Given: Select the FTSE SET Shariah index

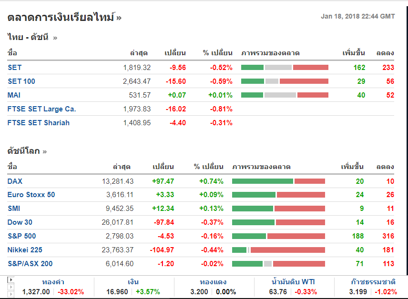Looking at the screenshot, I should (x=39, y=123).
